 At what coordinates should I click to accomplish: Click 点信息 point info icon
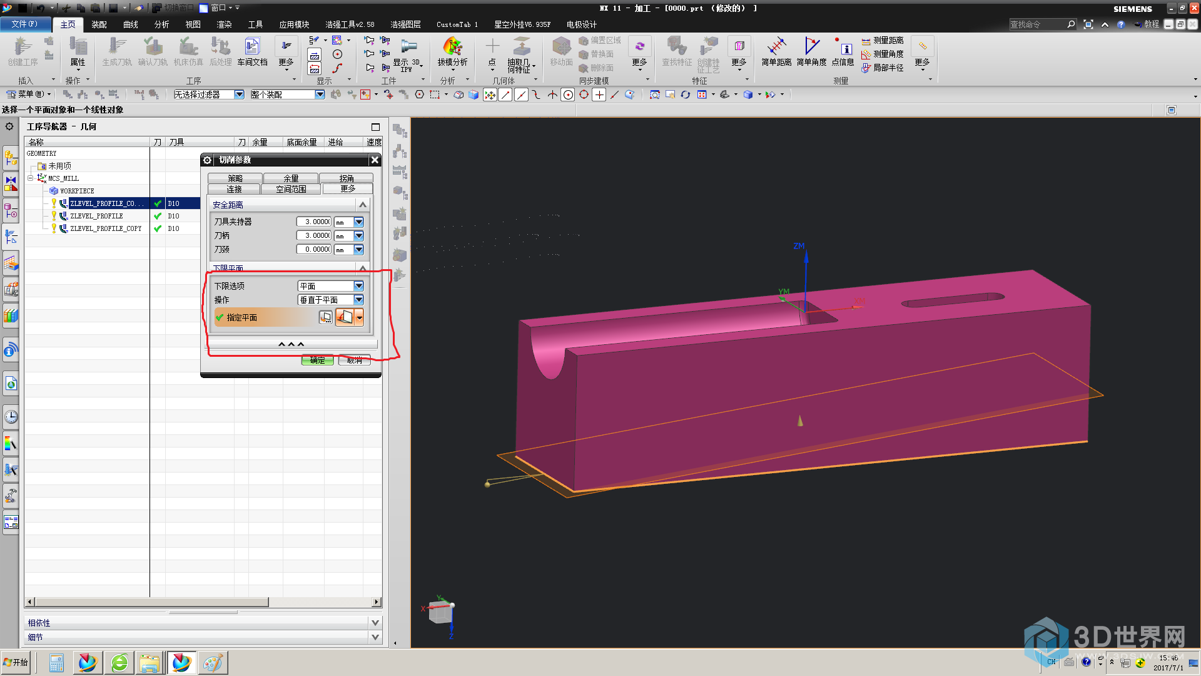pyautogui.click(x=843, y=51)
